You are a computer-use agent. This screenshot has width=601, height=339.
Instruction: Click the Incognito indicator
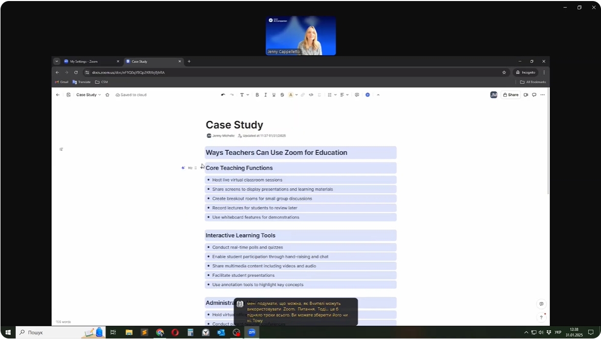526,72
